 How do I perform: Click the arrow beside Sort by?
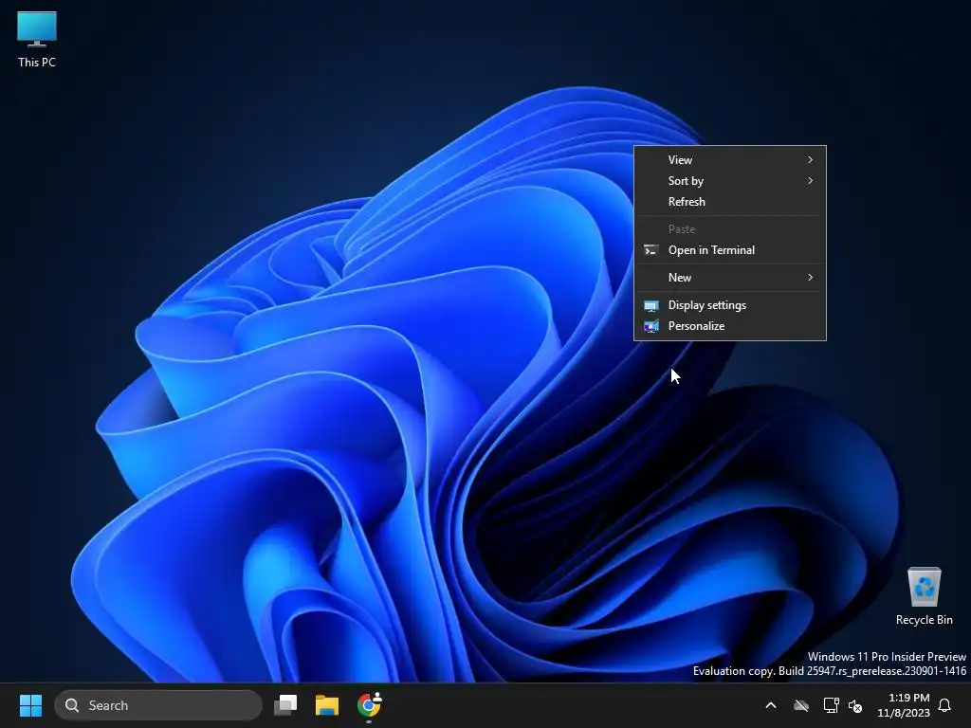[x=810, y=181]
